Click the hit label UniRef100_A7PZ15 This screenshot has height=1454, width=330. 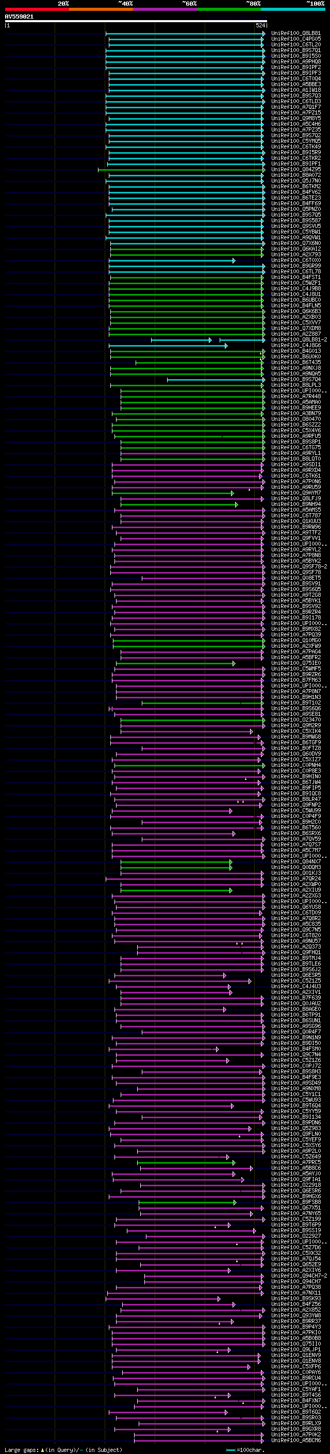[x=295, y=113]
